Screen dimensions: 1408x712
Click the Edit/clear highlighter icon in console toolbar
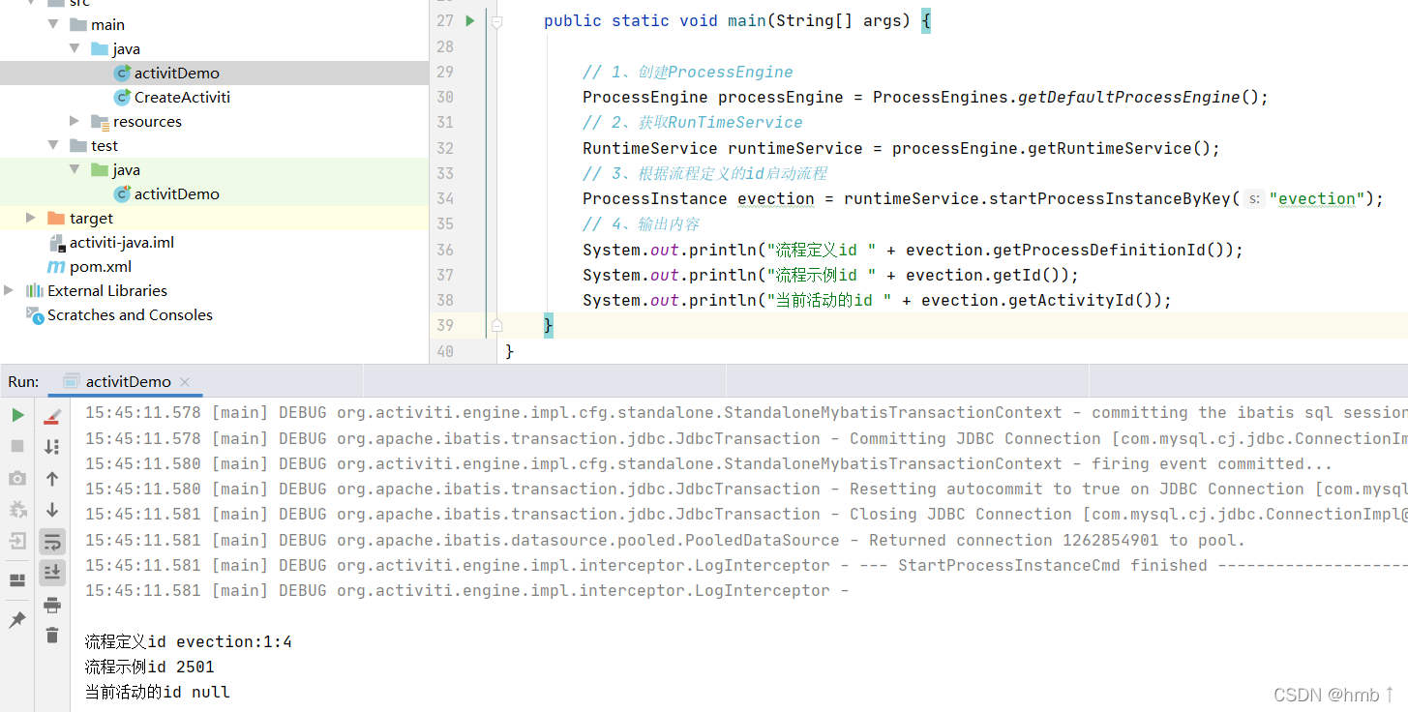click(x=52, y=416)
